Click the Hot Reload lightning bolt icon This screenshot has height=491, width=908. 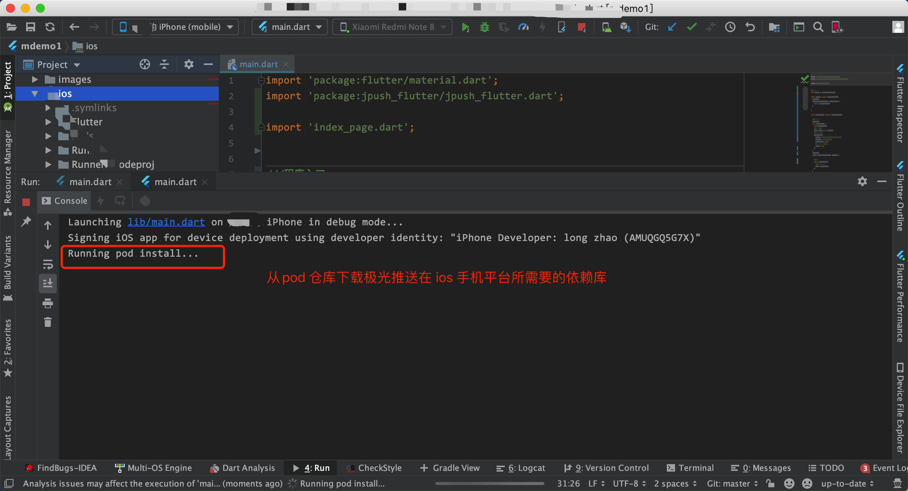point(542,26)
